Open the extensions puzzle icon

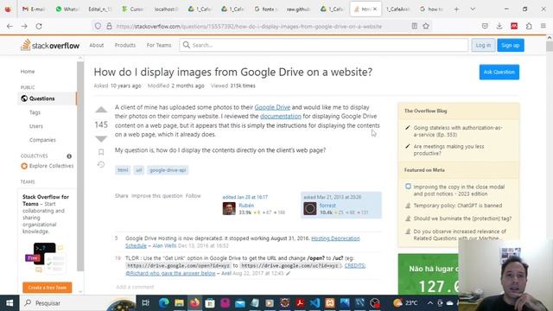click(x=529, y=26)
